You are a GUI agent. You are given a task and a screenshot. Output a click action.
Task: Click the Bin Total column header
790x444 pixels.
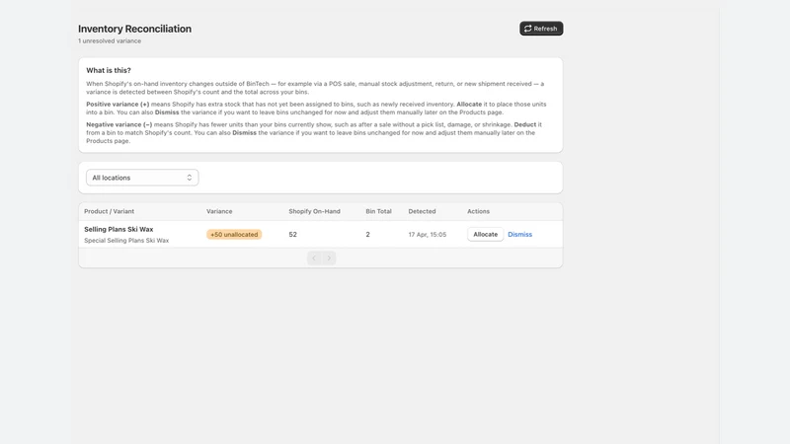click(378, 211)
